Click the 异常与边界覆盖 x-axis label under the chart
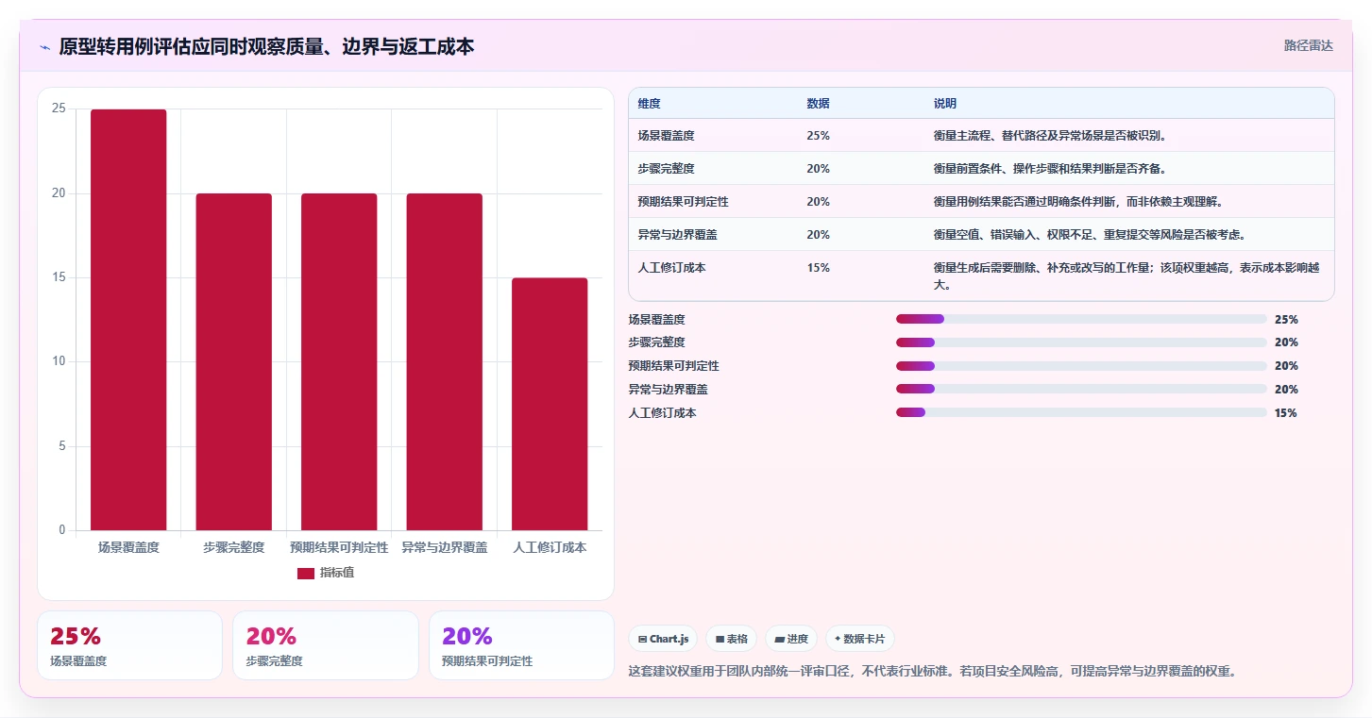This screenshot has width=1372, height=718. 444,547
